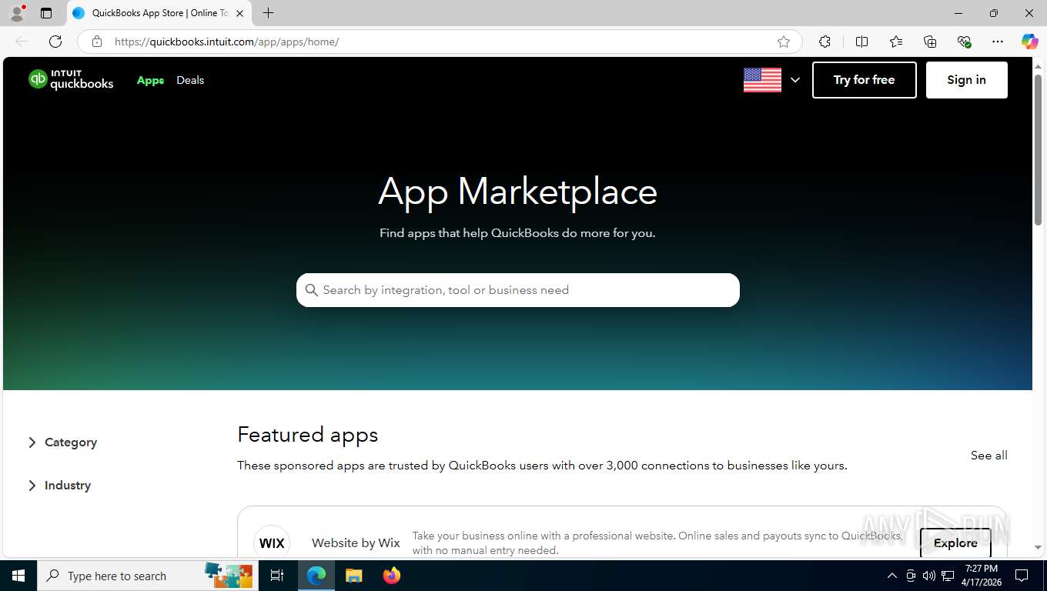Open the Extensions puzzle icon

pyautogui.click(x=825, y=42)
